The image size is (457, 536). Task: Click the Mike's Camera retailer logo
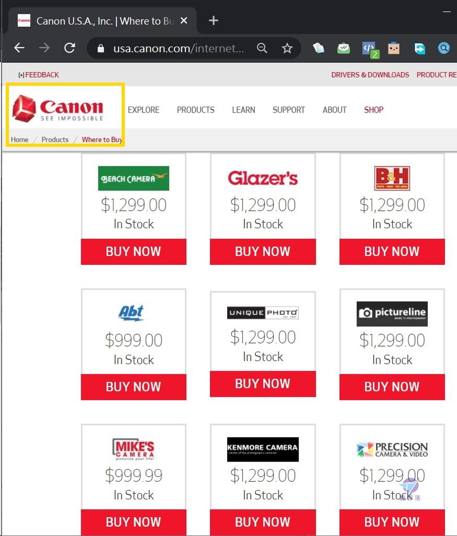point(133,449)
